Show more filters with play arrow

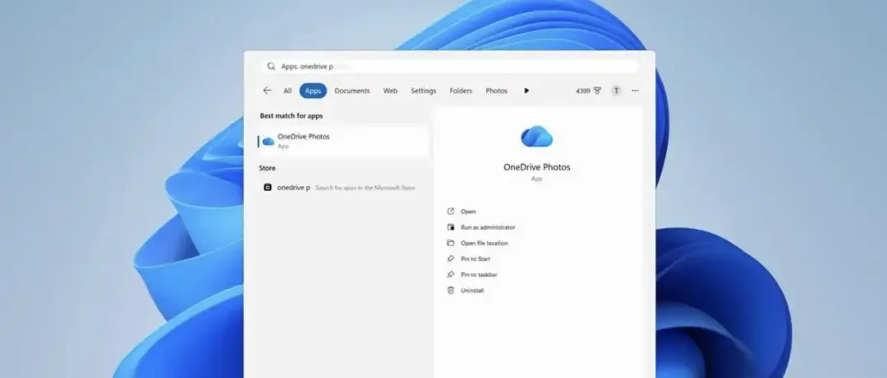tap(526, 90)
